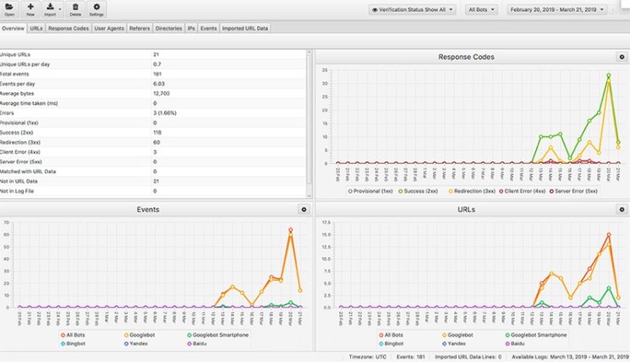Select the Not in URL Data row

coord(153,182)
